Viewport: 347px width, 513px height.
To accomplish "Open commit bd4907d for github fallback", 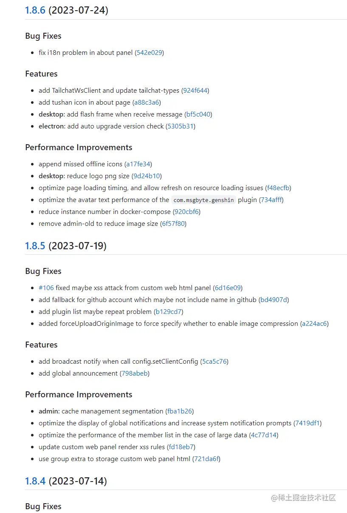I will coord(274,300).
